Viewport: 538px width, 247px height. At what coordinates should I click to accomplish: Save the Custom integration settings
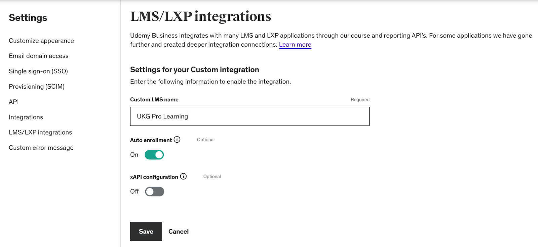pyautogui.click(x=146, y=231)
